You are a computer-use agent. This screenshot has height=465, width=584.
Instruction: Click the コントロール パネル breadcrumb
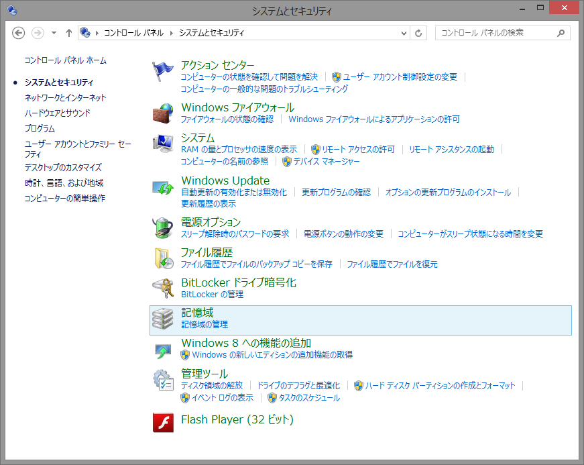click(x=133, y=33)
